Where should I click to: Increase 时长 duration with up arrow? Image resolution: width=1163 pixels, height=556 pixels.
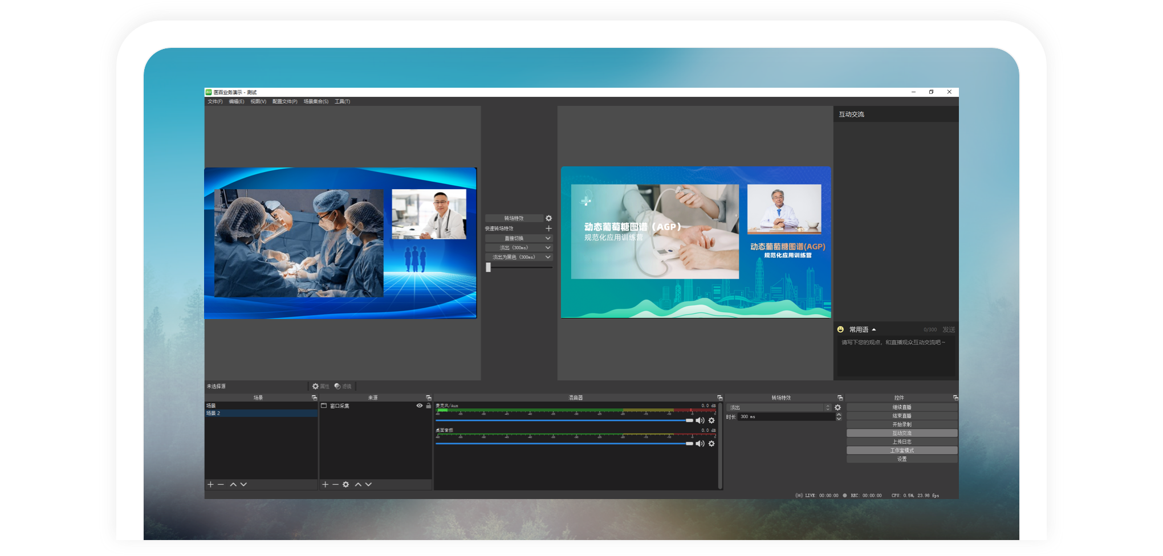[x=839, y=415]
